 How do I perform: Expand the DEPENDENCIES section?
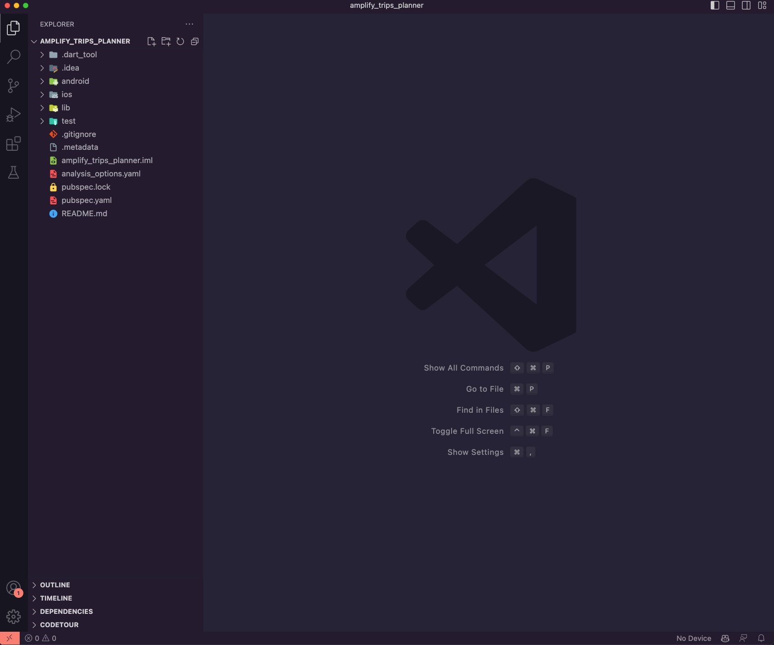point(115,612)
